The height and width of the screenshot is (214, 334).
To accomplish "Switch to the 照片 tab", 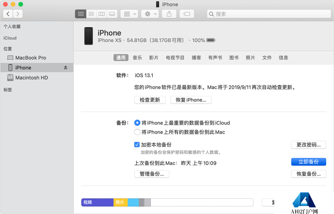I will pos(250,58).
